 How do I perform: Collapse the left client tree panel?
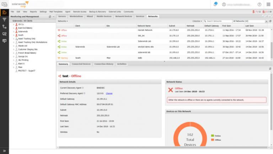pyautogui.click(x=54, y=17)
